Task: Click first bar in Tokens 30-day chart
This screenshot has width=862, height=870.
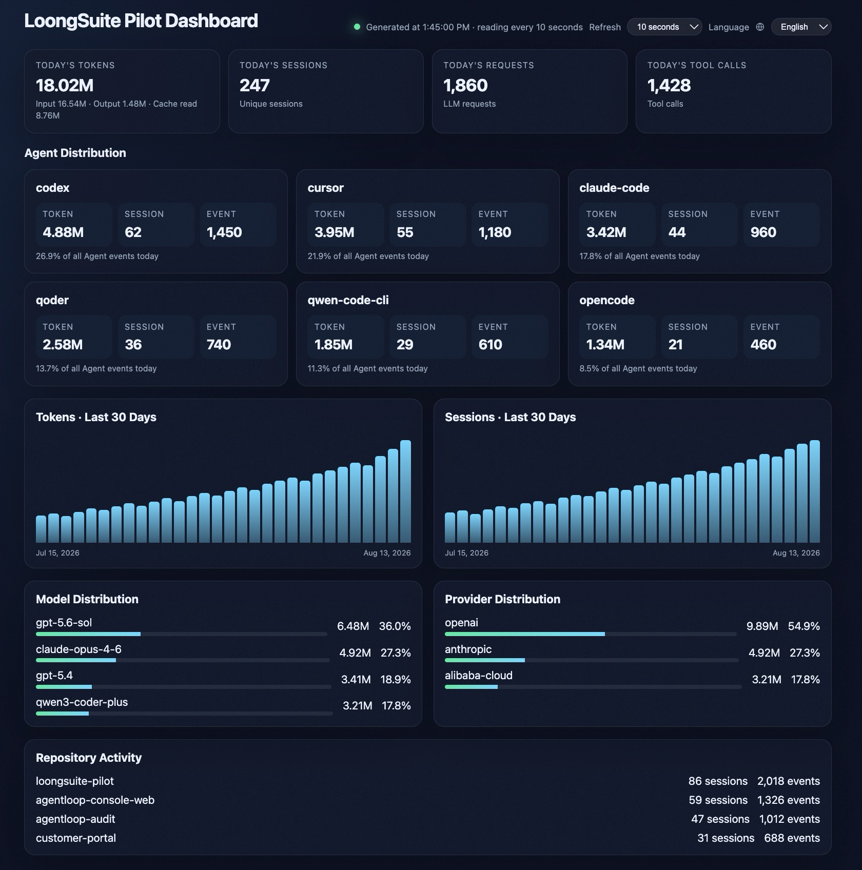Action: 41,529
